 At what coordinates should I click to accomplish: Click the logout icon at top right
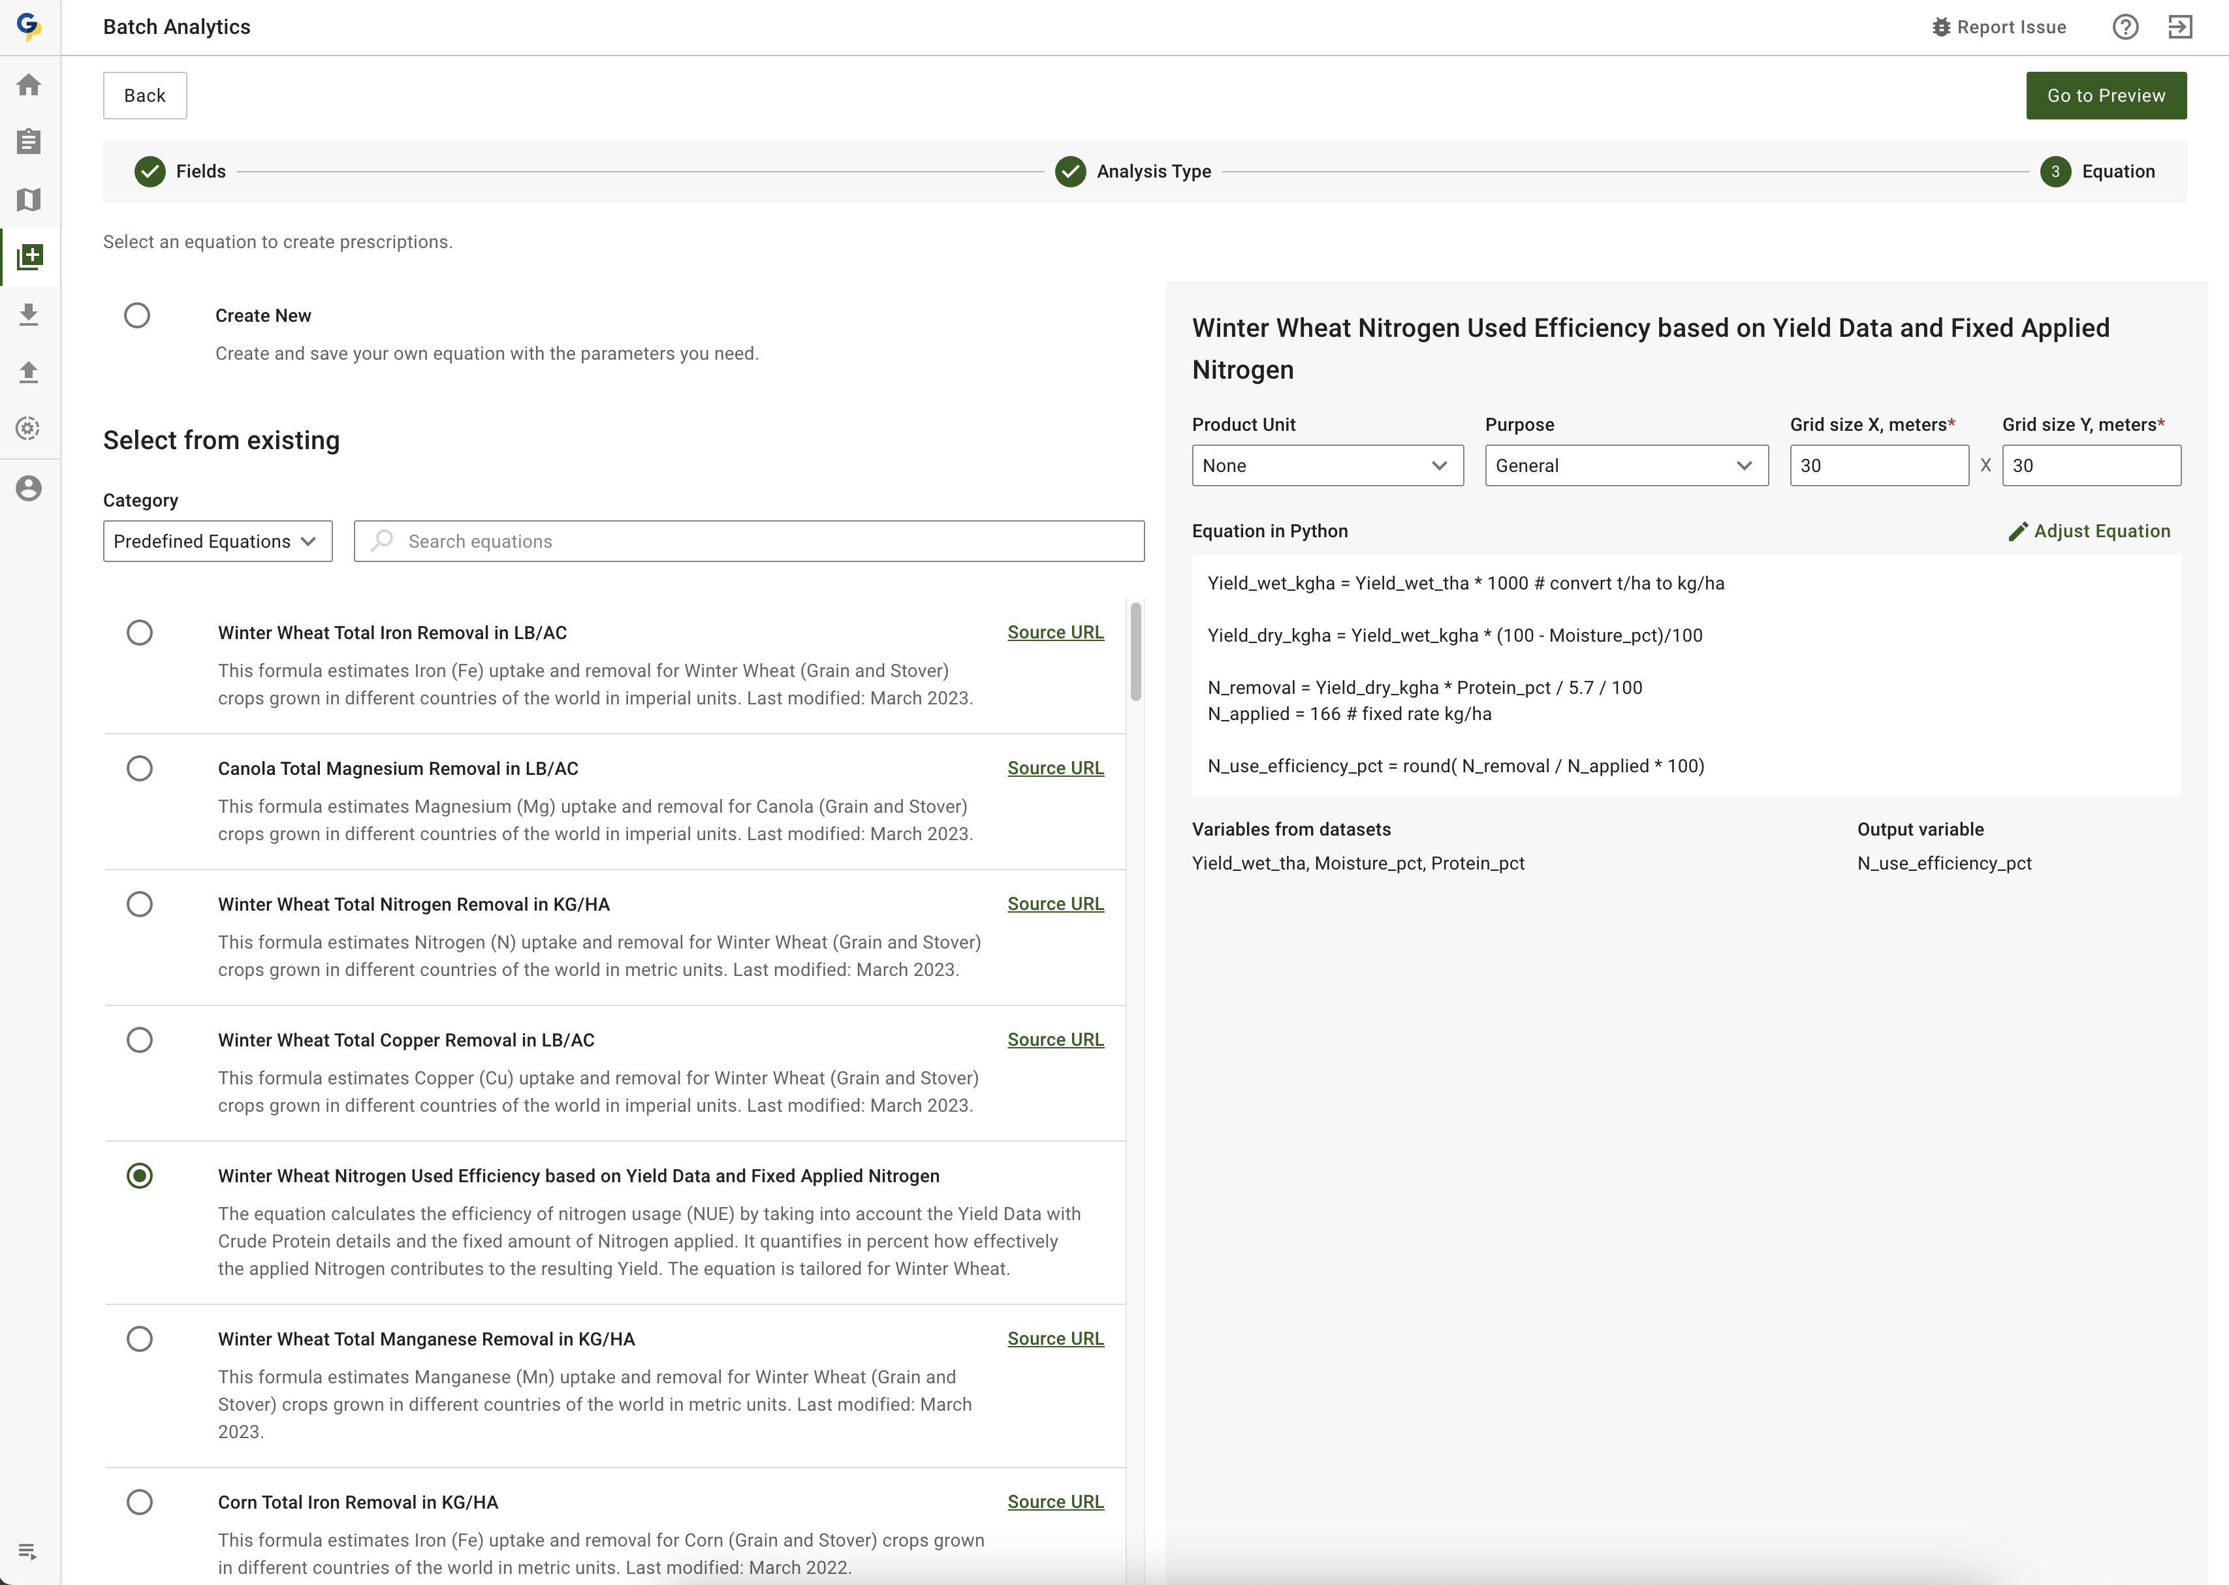pyautogui.click(x=2179, y=27)
